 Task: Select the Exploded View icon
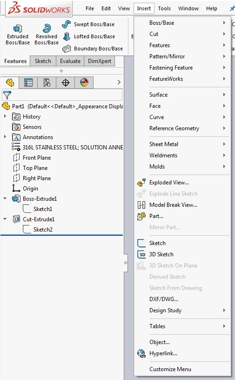click(141, 183)
